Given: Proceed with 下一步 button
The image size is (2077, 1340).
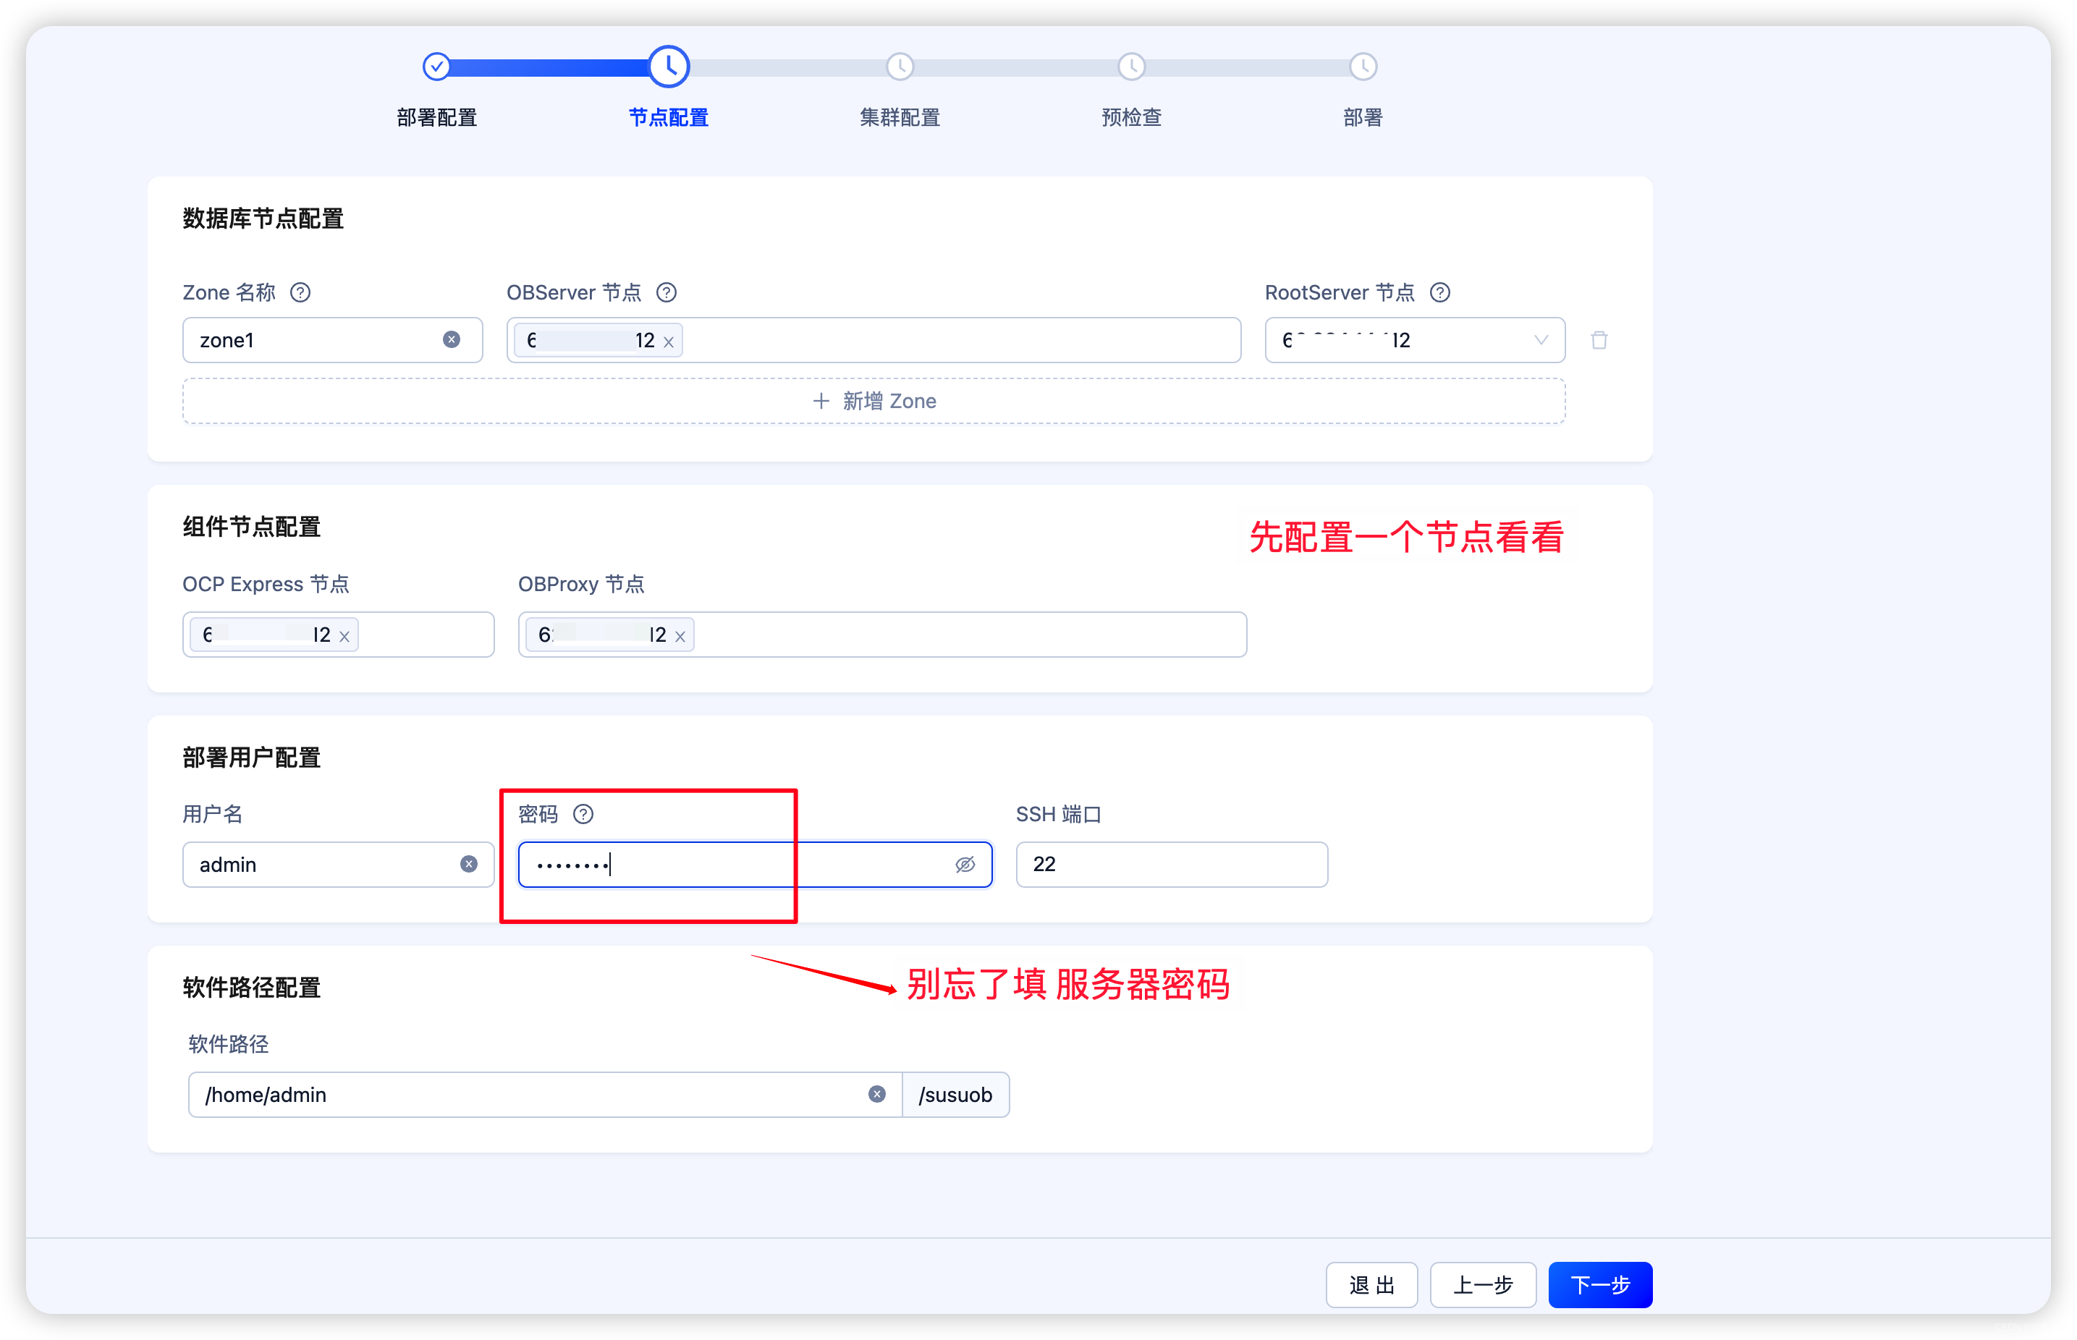Looking at the screenshot, I should (1599, 1284).
